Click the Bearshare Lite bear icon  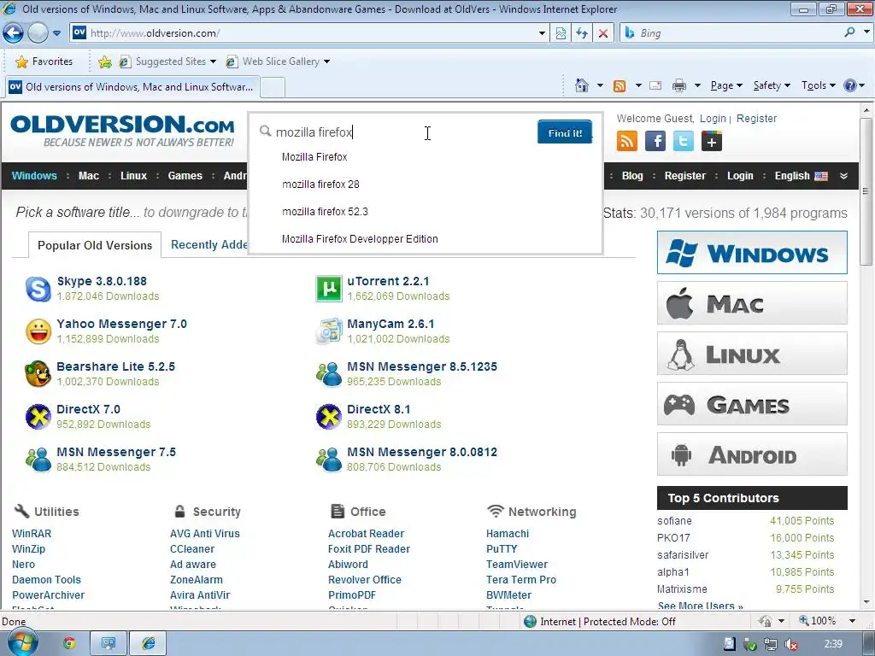pyautogui.click(x=38, y=374)
